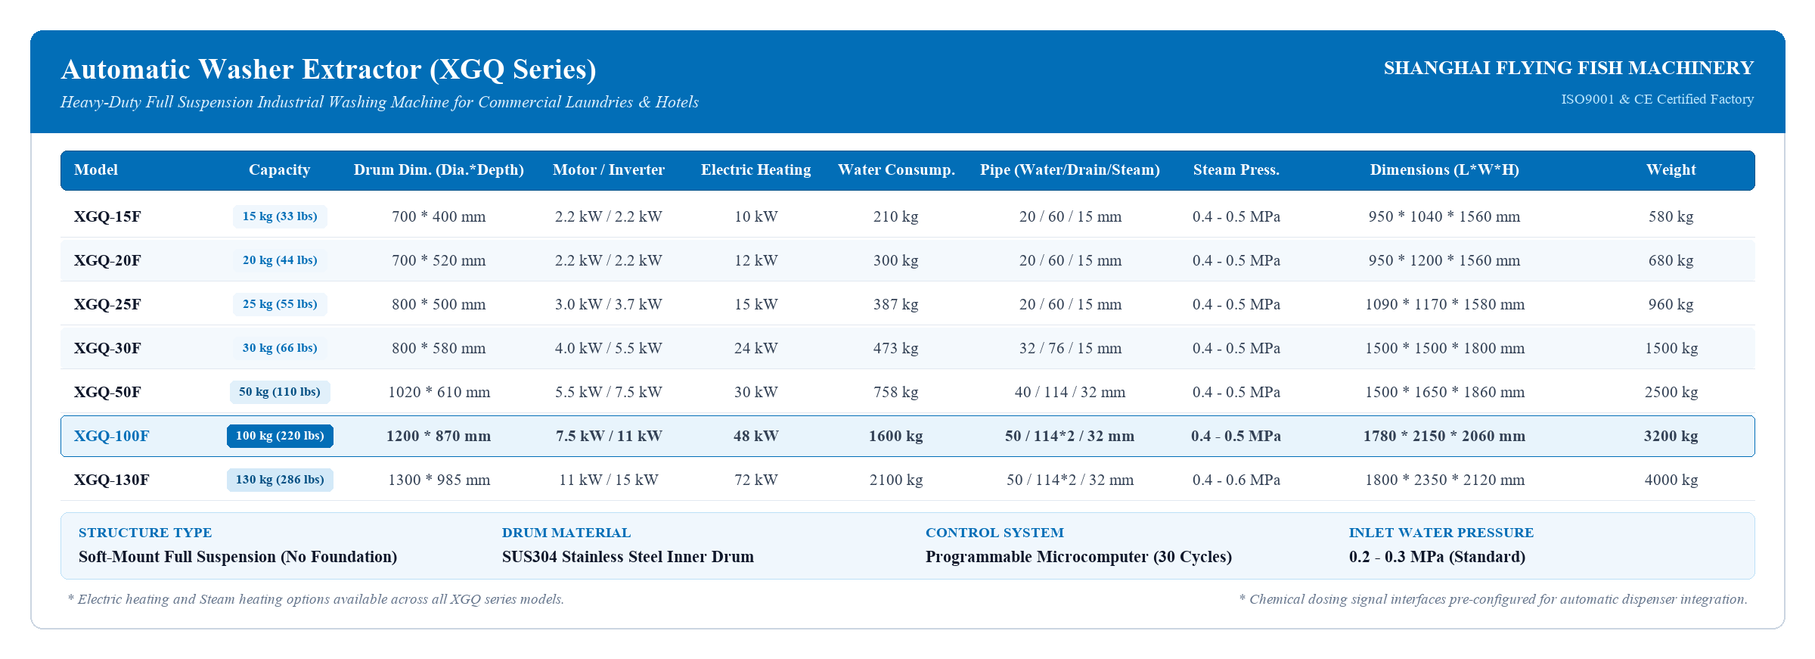Image resolution: width=1815 pixels, height=659 pixels.
Task: Click the '130 kg (286 lbs)' capacity badge
Action: tap(280, 480)
